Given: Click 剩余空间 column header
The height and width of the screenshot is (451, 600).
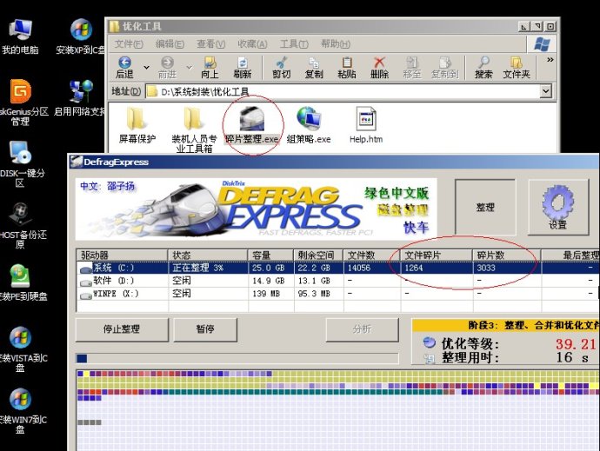Looking at the screenshot, I should tap(319, 255).
